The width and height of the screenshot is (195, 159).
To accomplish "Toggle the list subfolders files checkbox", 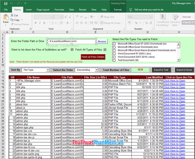I will click(x=72, y=50).
